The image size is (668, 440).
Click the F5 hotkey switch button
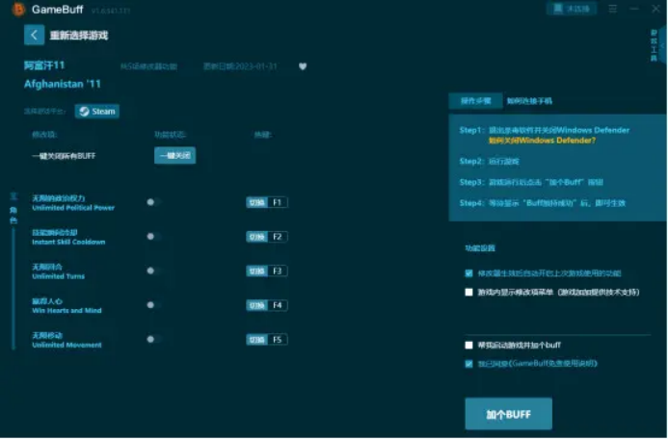point(267,340)
